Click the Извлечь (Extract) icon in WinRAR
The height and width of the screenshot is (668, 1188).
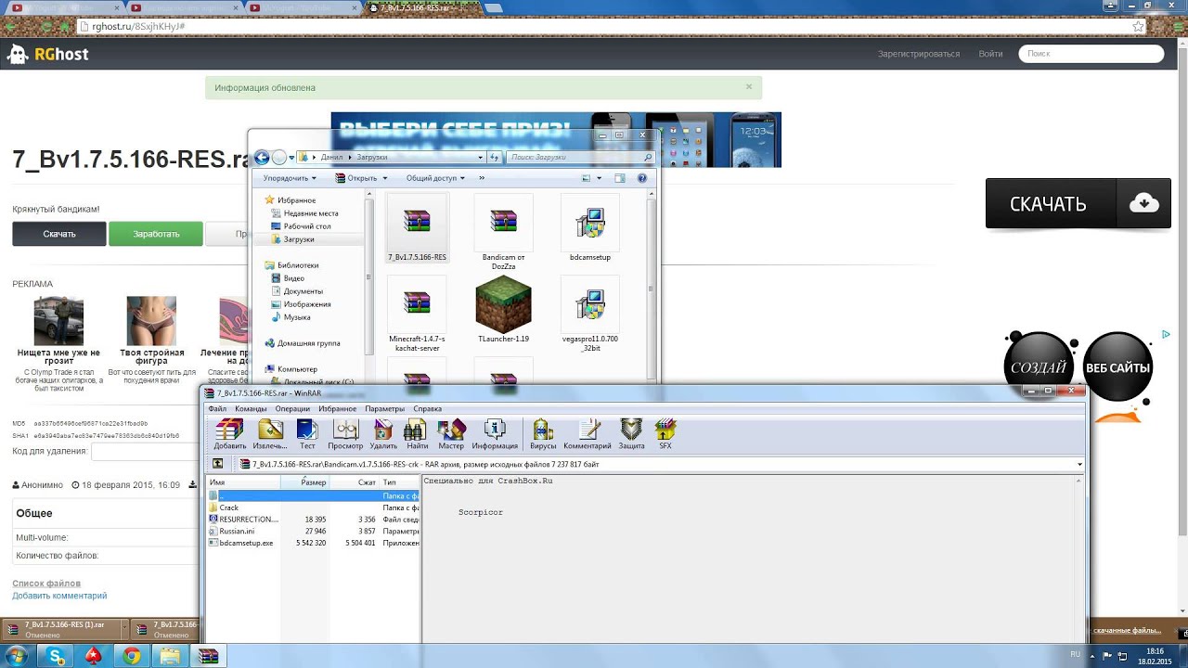click(270, 434)
